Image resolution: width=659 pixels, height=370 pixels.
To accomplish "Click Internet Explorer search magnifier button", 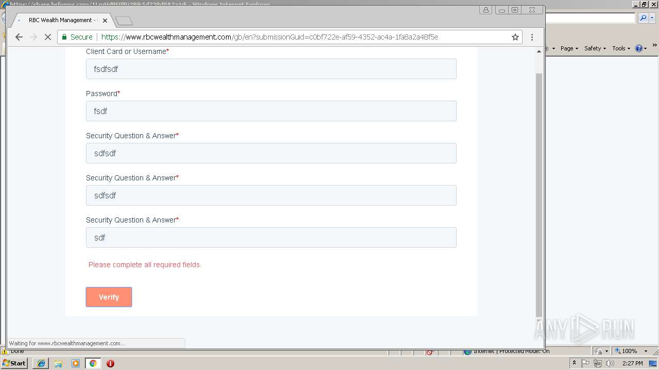I will 644,18.
